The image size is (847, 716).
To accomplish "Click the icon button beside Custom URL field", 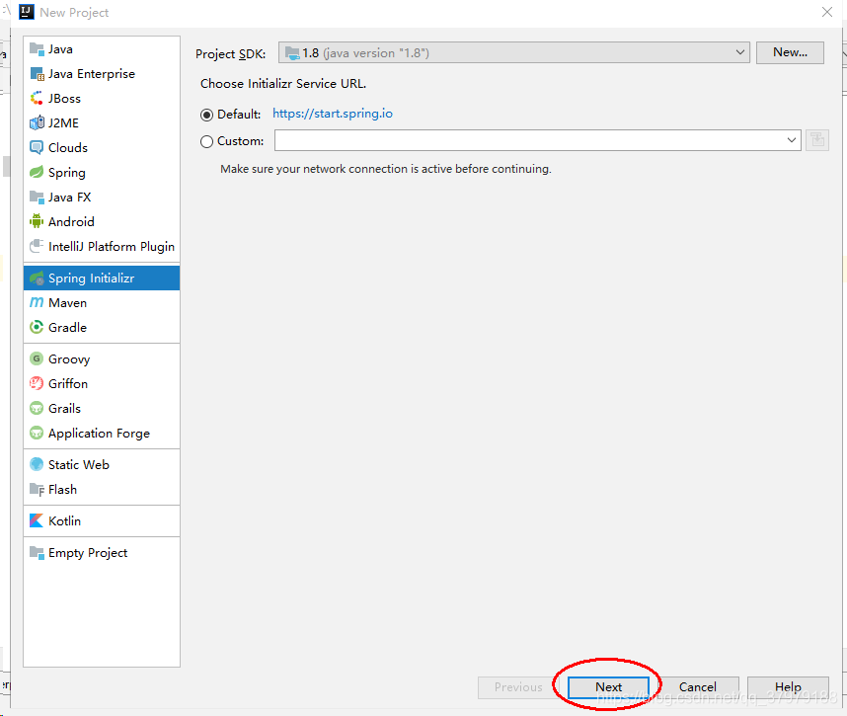I will coord(817,140).
